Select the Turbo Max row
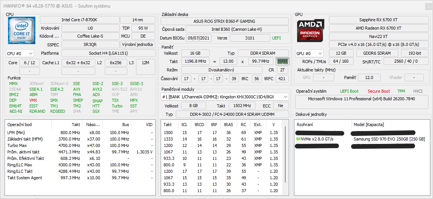This screenshot has height=199, width=433. pos(80,145)
